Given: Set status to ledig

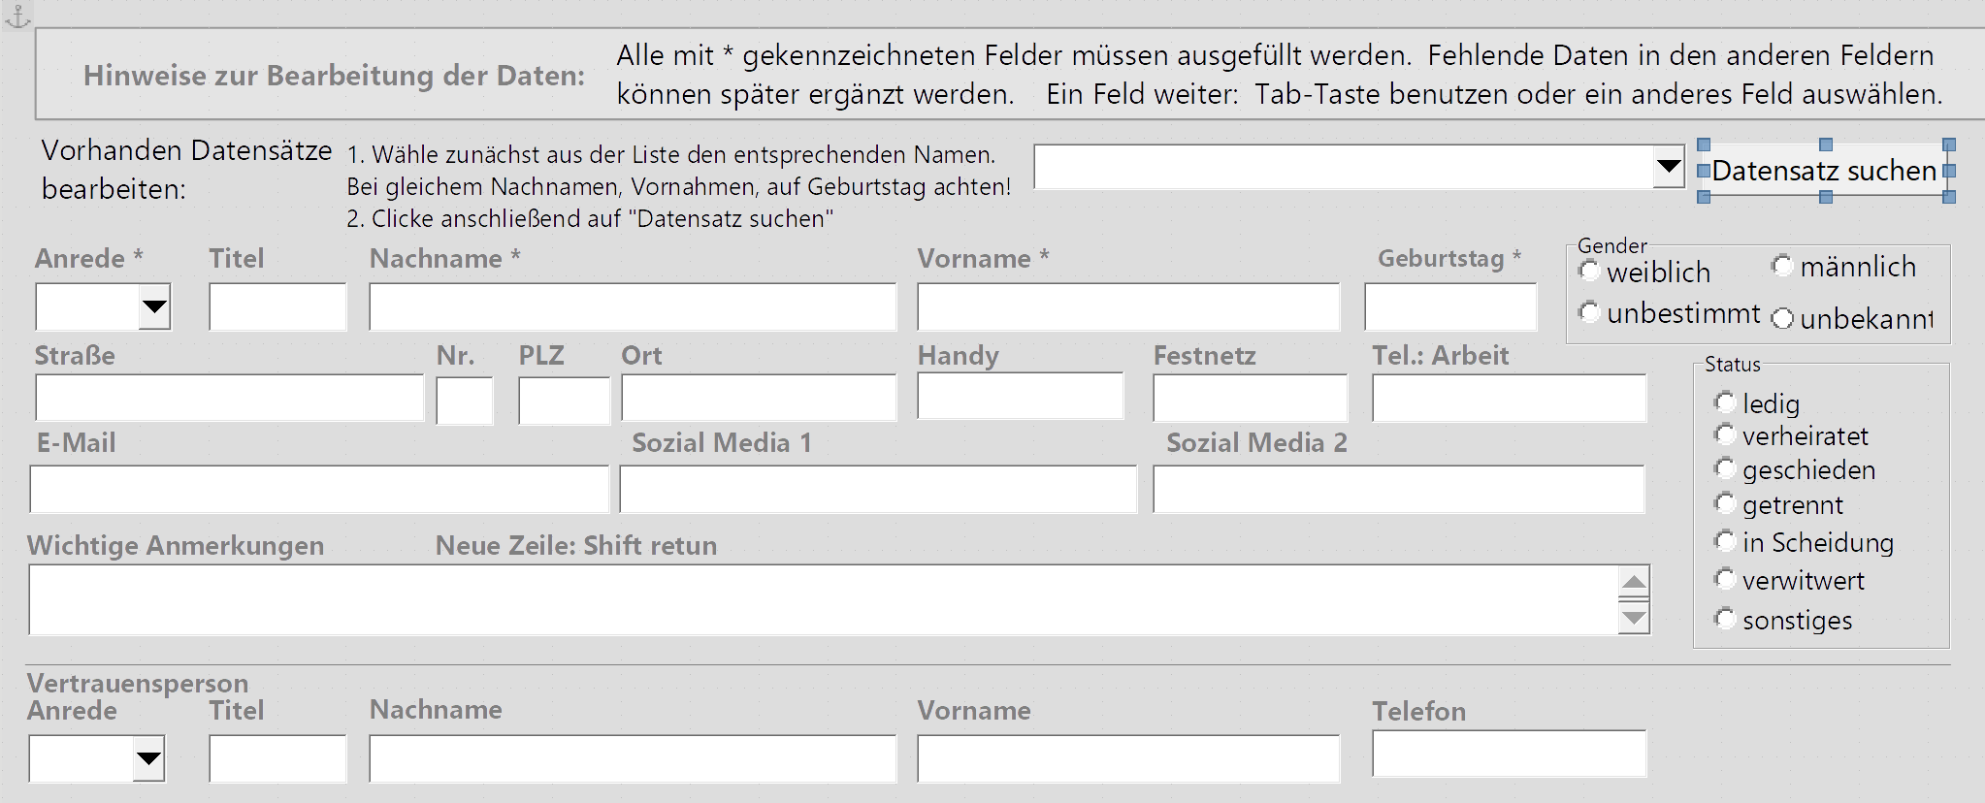Looking at the screenshot, I should pyautogui.click(x=1725, y=402).
